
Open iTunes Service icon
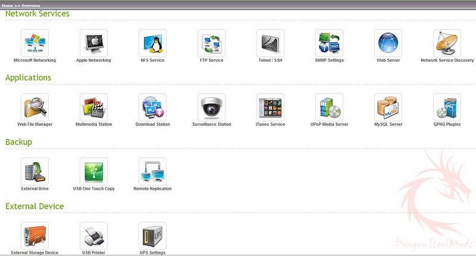(x=270, y=107)
